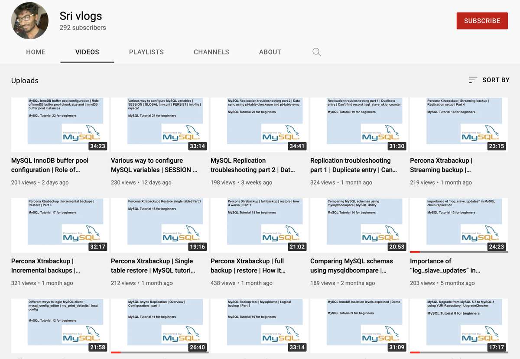Open MySQL Tutorial 18 streaming backup thumbnail
Screen dimensions: 520x359
point(458,125)
